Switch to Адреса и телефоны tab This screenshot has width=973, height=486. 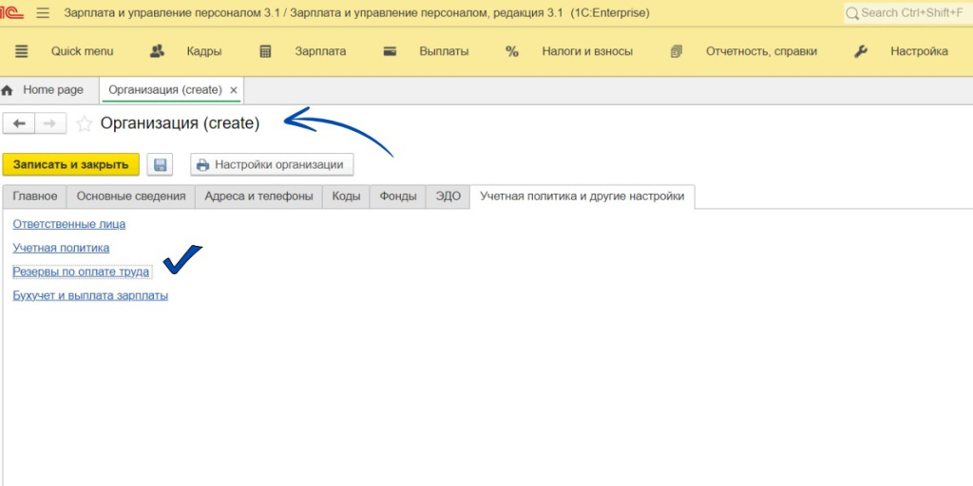258,196
